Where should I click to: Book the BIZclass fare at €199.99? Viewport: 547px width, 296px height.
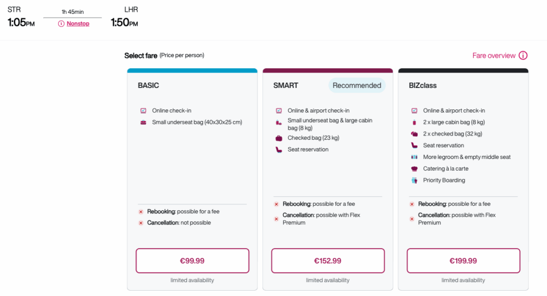pyautogui.click(x=463, y=261)
